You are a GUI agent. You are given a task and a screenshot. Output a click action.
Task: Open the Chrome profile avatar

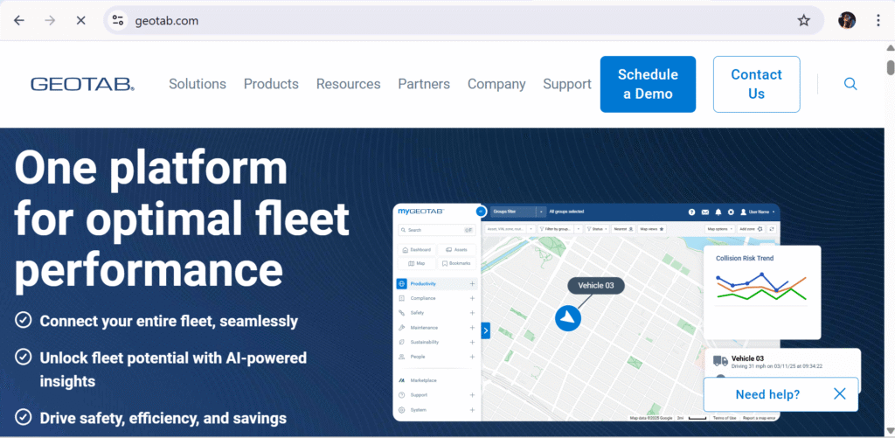point(846,21)
